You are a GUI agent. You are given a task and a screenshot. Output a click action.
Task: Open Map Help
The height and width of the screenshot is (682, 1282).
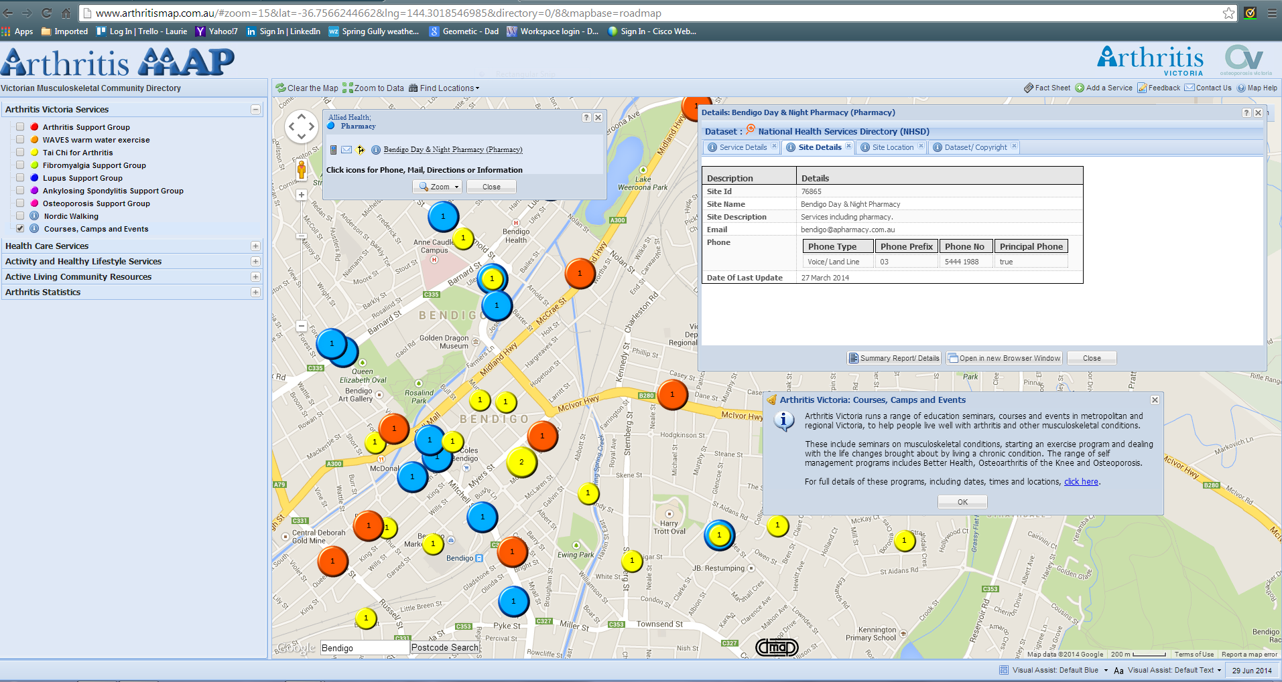(1257, 88)
